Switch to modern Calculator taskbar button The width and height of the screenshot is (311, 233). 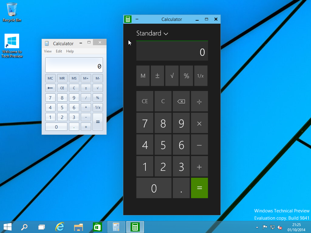click(135, 227)
